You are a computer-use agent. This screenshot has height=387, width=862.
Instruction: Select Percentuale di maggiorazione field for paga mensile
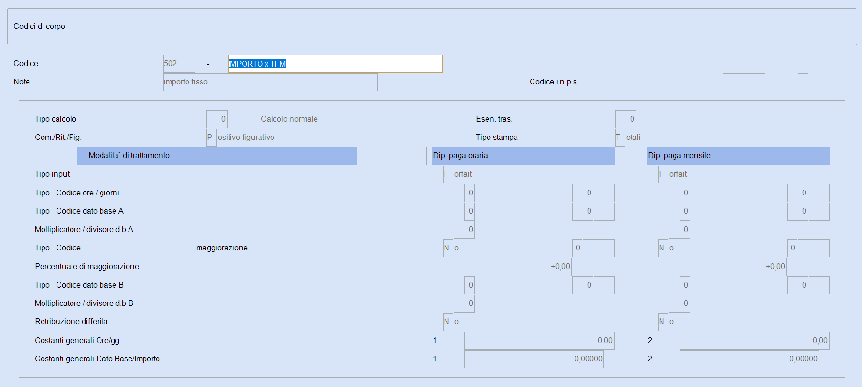(x=749, y=267)
